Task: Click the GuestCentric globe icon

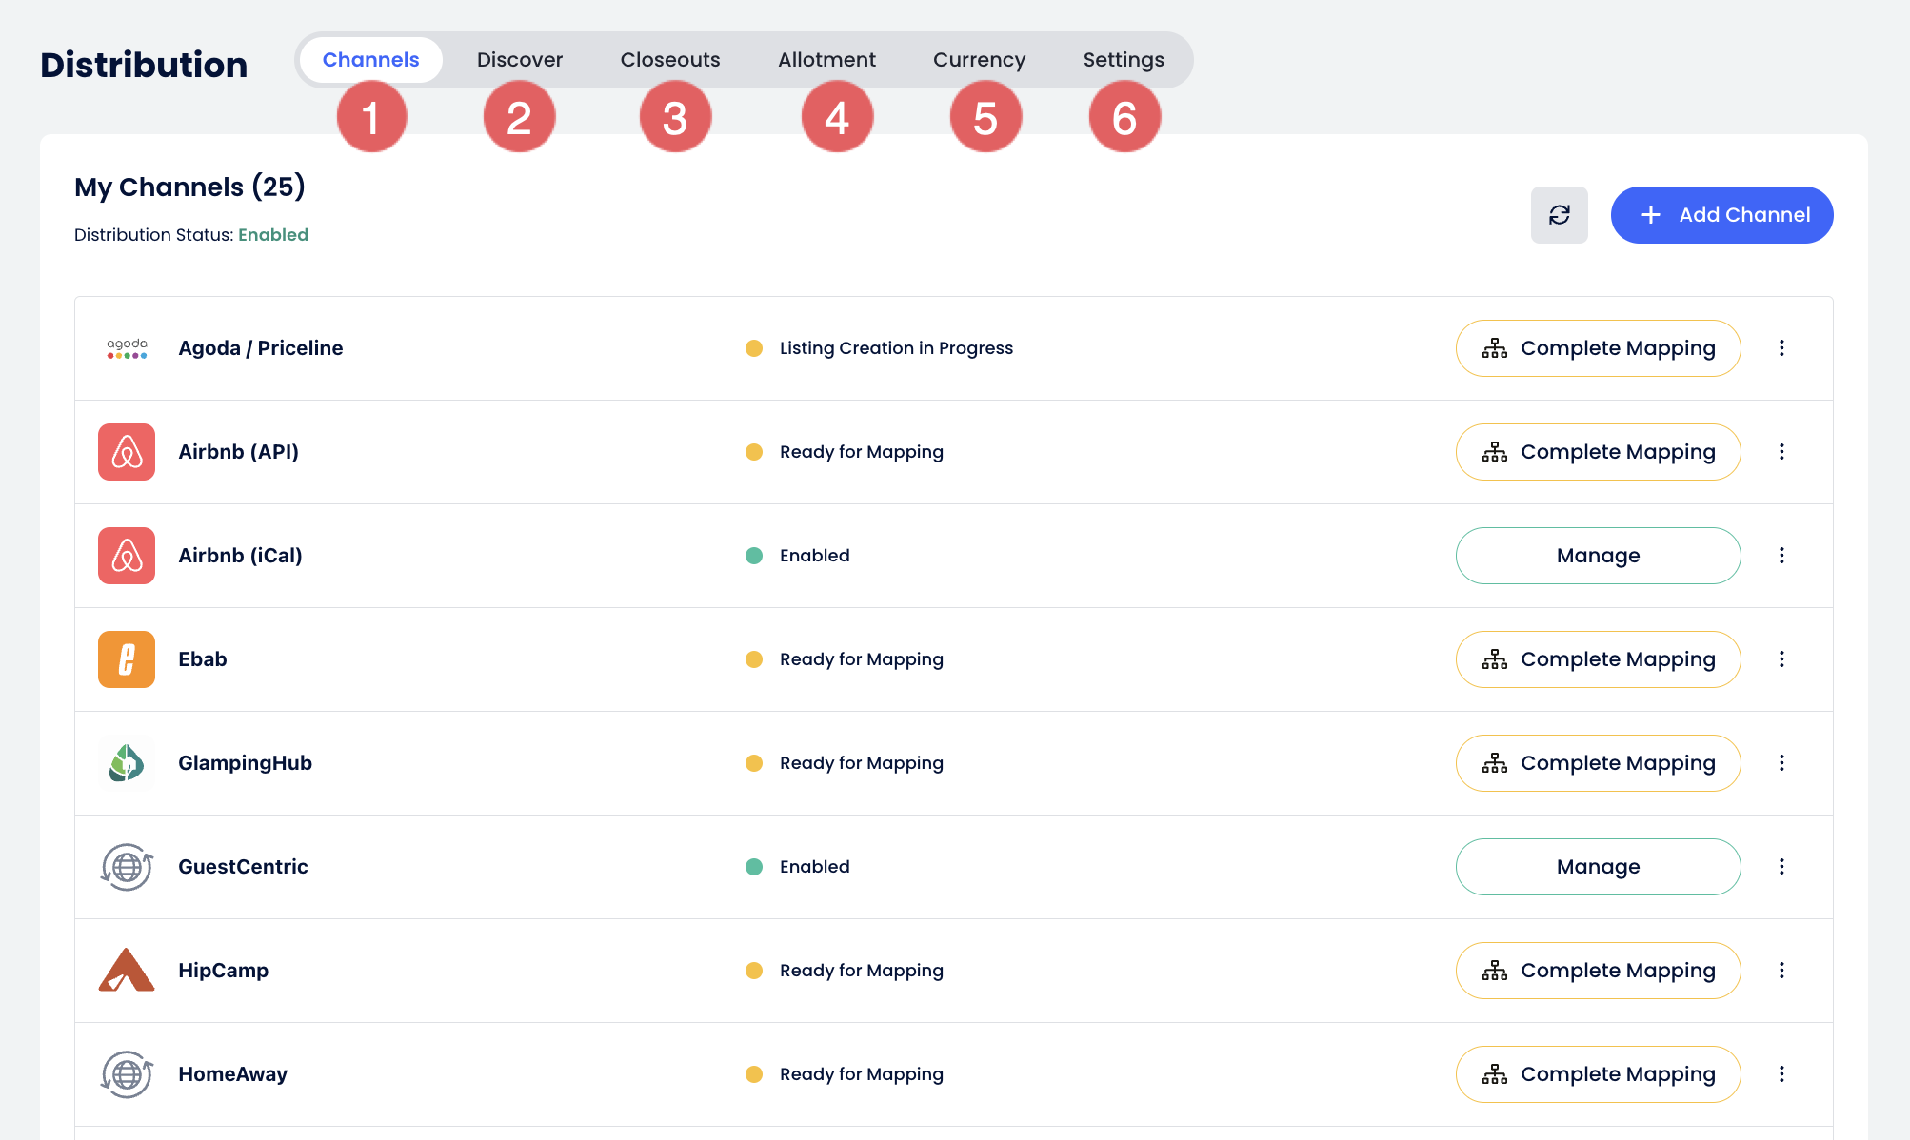Action: point(127,867)
